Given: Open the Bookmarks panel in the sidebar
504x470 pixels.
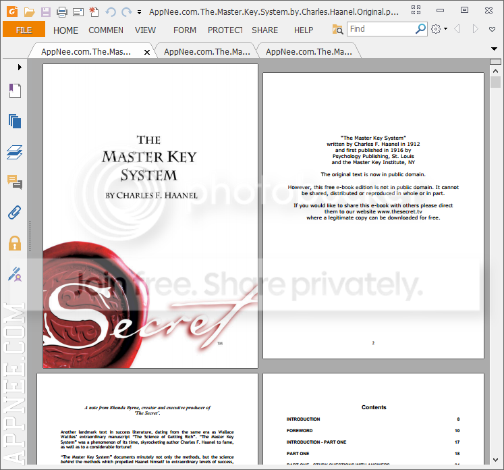Looking at the screenshot, I should [14, 91].
